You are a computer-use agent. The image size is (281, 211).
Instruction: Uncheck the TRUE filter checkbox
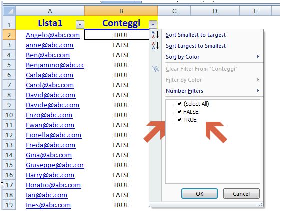tap(179, 120)
